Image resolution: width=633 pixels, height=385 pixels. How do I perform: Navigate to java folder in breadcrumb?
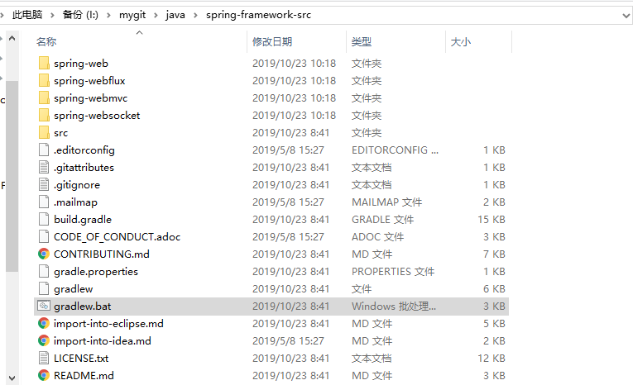tap(175, 16)
